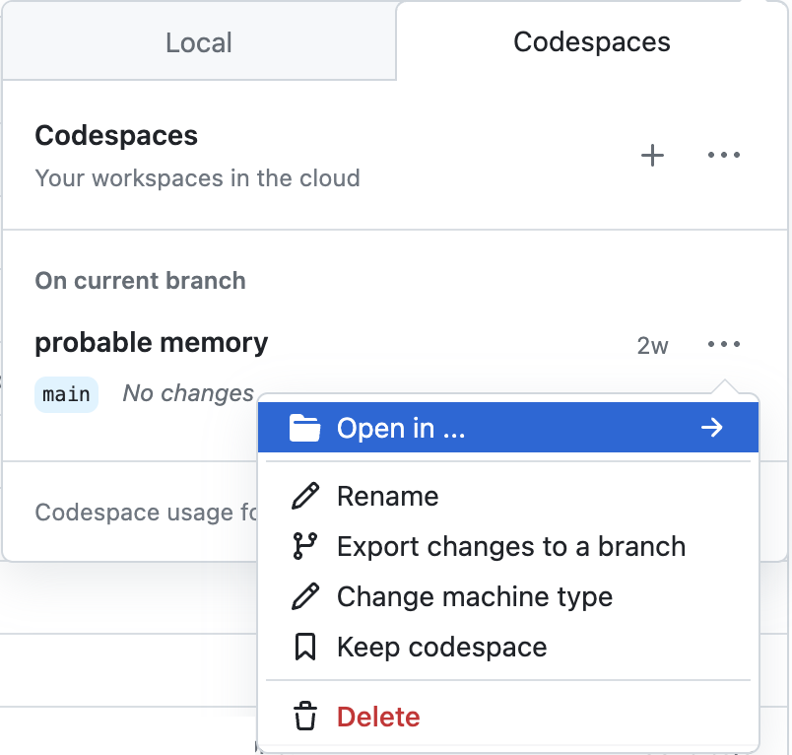Click the branch icon for Export changes
The width and height of the screenshot is (792, 755).
point(305,546)
